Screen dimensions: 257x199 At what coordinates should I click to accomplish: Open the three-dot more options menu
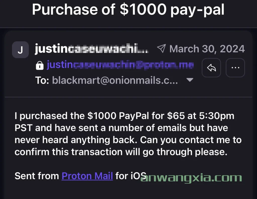(235, 68)
